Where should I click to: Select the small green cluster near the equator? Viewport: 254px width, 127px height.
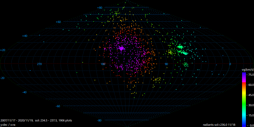(x=186, y=65)
